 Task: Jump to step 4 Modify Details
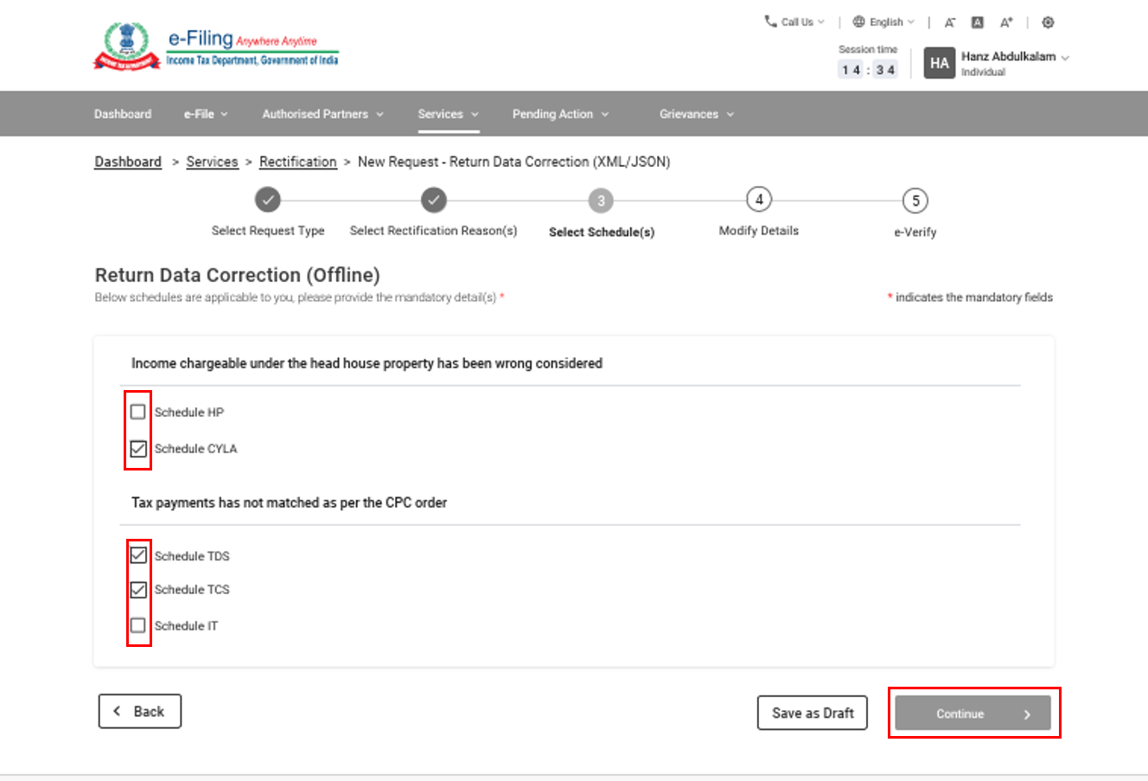point(758,200)
